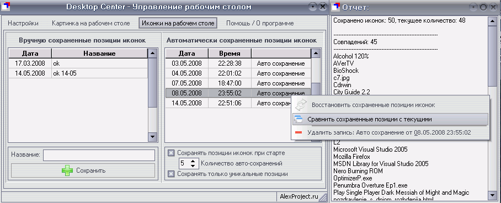Viewport: 501px width, 203px height.
Task: Minimize the Desktop Center window
Action: tap(313, 7)
